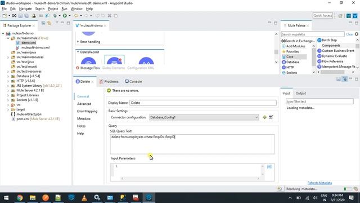Viewport: 360px width, 203px height.
Task: Open File Explorer from the taskbar
Action: click(x=33, y=197)
